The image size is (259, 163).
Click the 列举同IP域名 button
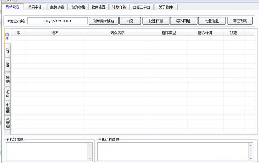click(x=104, y=21)
